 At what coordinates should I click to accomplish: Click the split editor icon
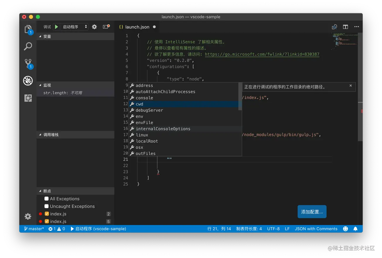pos(345,27)
